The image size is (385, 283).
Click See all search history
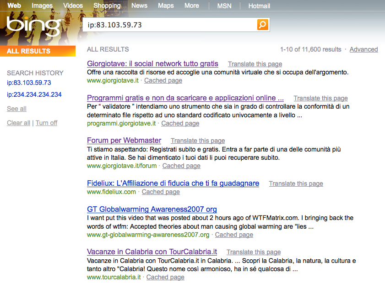[x=16, y=109]
